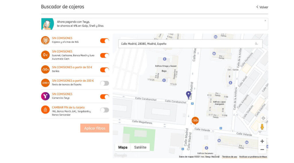Enable Resto de bancos de España filter
Viewport: 294px width, 163px height.
105,83
